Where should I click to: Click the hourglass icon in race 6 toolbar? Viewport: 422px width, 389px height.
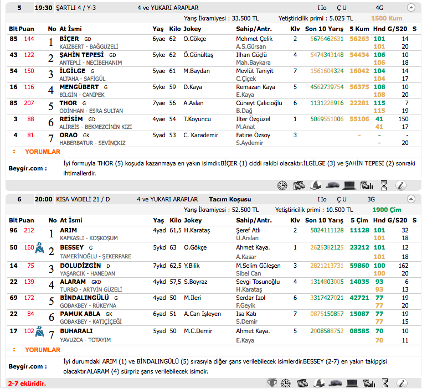(384, 383)
